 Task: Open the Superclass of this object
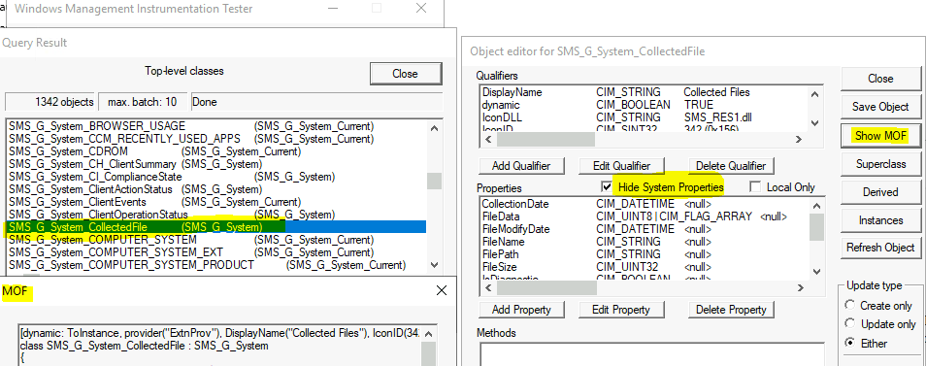click(x=880, y=163)
